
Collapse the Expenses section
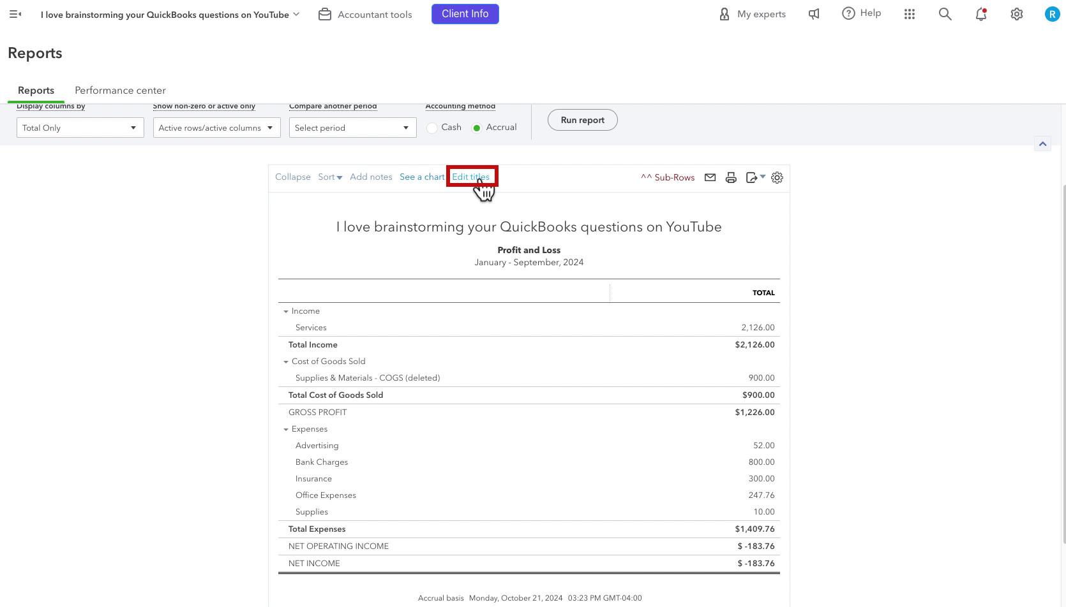(286, 429)
